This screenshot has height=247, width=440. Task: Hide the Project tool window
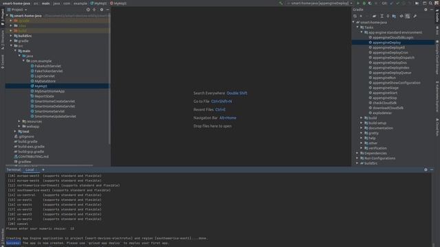click(x=107, y=10)
